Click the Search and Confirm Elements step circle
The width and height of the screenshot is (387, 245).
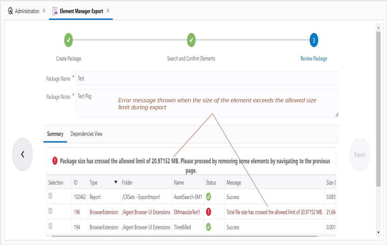(x=191, y=40)
